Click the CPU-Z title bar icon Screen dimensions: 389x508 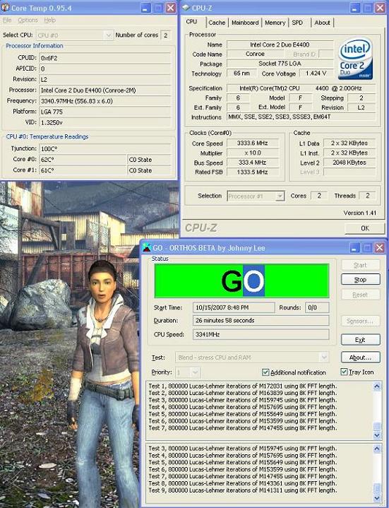(186, 7)
